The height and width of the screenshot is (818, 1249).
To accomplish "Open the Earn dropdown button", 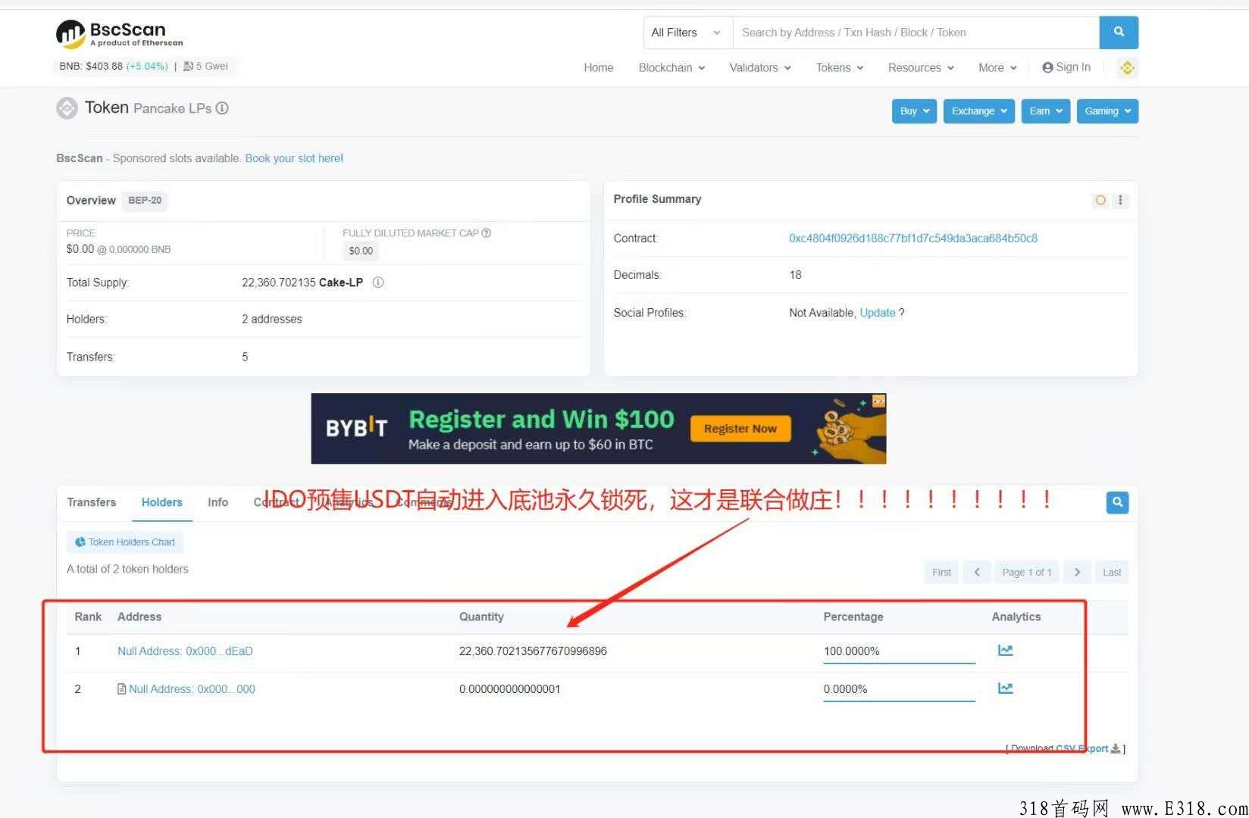I will [x=1046, y=111].
